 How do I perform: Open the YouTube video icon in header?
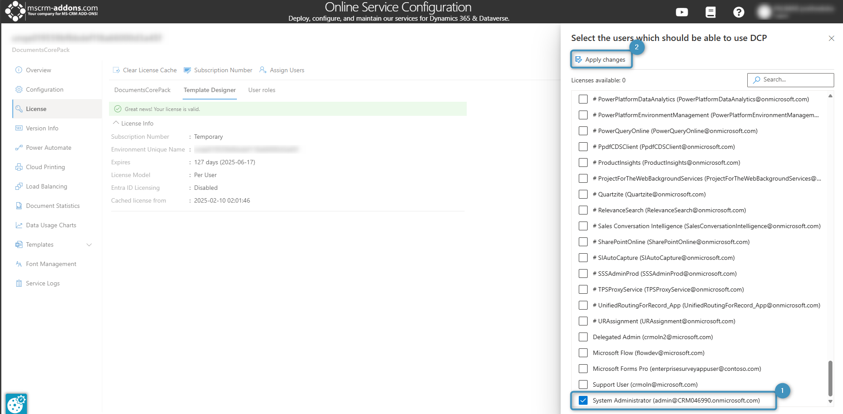tap(682, 12)
